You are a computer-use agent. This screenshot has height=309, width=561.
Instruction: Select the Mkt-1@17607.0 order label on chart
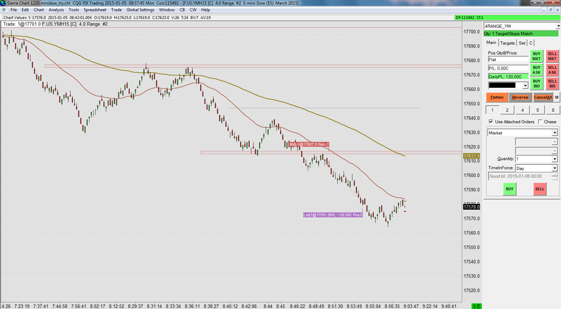309,144
